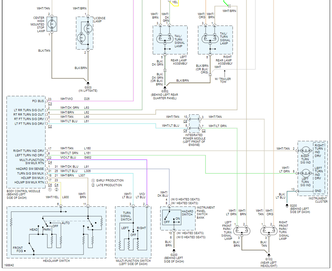Image resolution: width=332 pixels, height=271 pixels.
Task: Click the G102 ground near left headlight
Action: (269, 255)
